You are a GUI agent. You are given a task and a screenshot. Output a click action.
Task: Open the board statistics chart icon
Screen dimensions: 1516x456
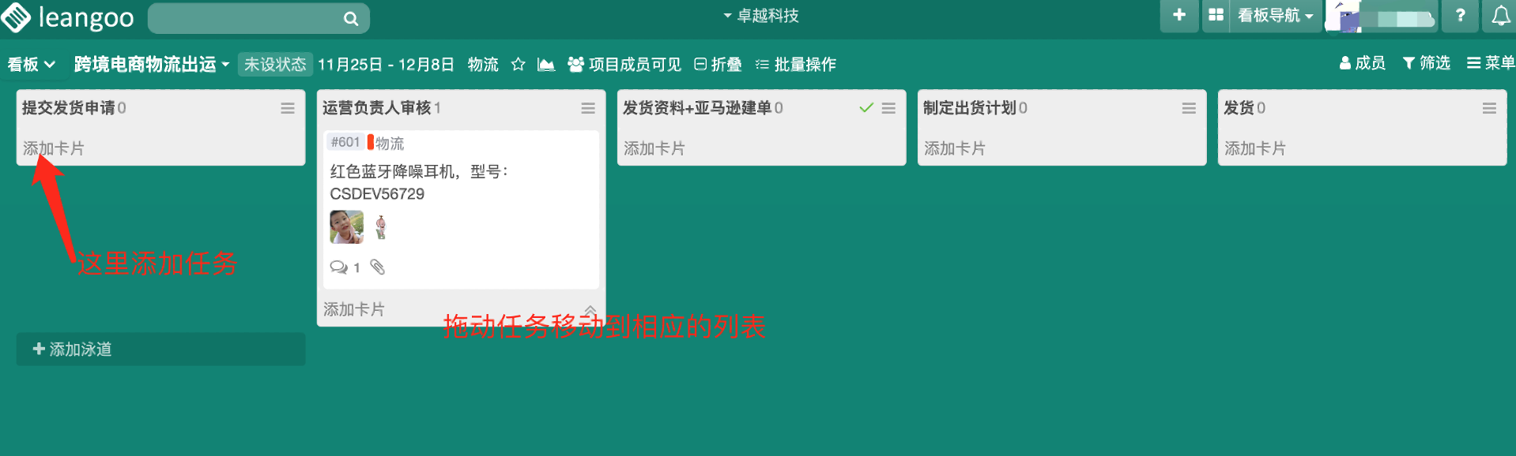545,64
